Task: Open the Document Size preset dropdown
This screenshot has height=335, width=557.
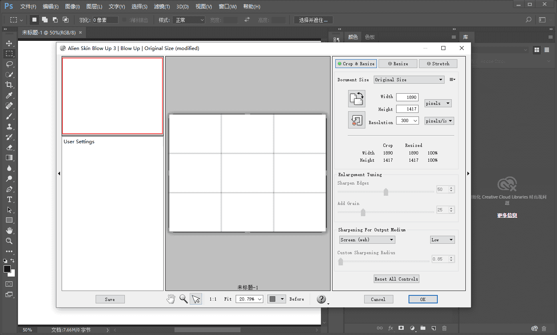Action: coord(409,80)
